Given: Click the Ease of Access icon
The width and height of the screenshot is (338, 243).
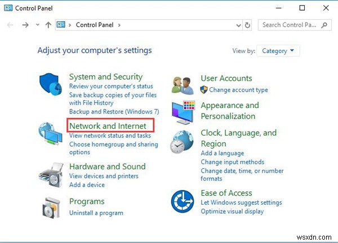Looking at the screenshot, I should (183, 201).
